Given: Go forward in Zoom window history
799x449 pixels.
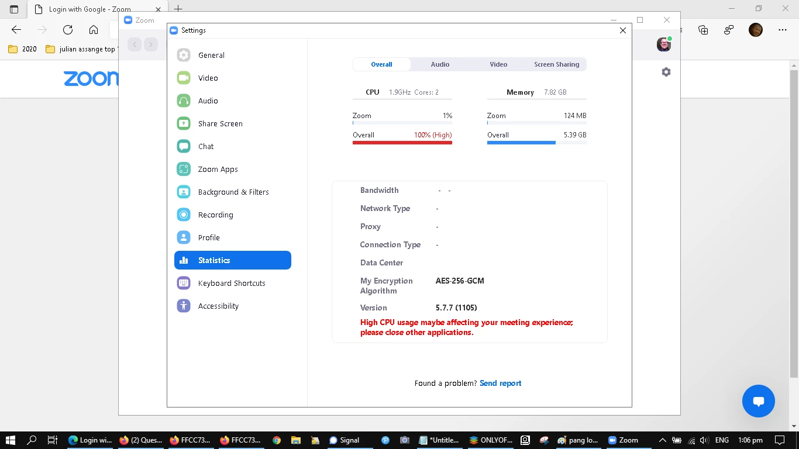Looking at the screenshot, I should [151, 44].
